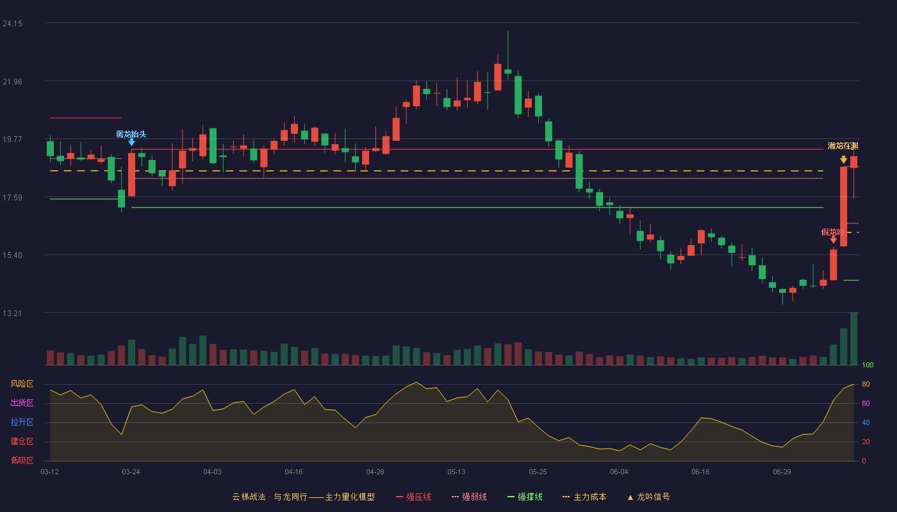
Task: Click the blue 40 indicator scale value
Action: pyautogui.click(x=865, y=422)
